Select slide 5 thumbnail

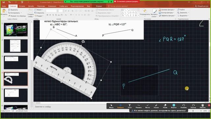[16, 95]
